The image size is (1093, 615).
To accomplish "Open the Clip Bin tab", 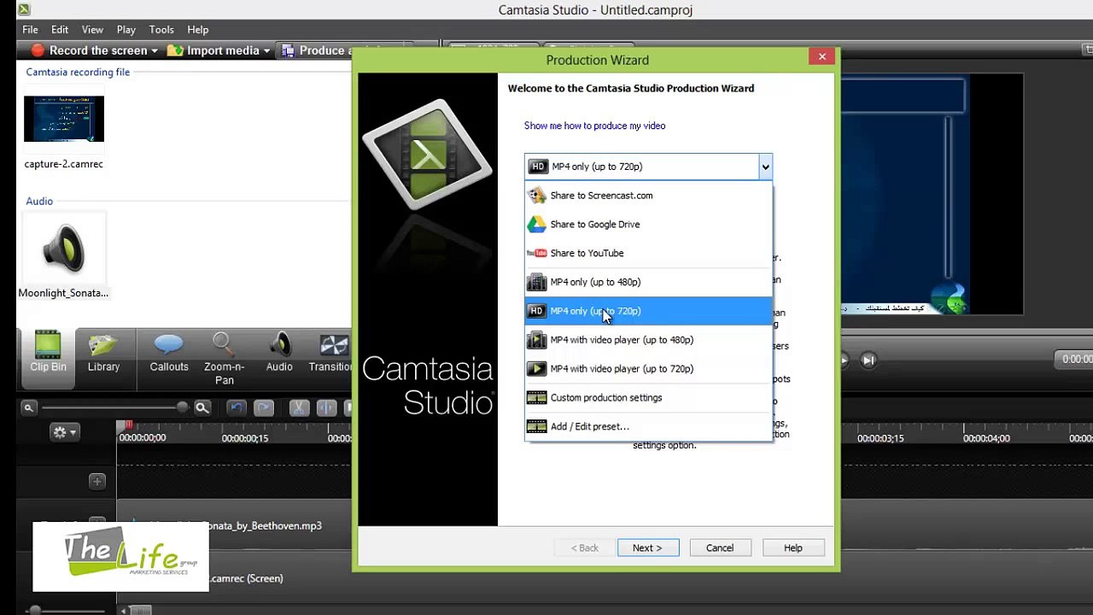I will (48, 351).
